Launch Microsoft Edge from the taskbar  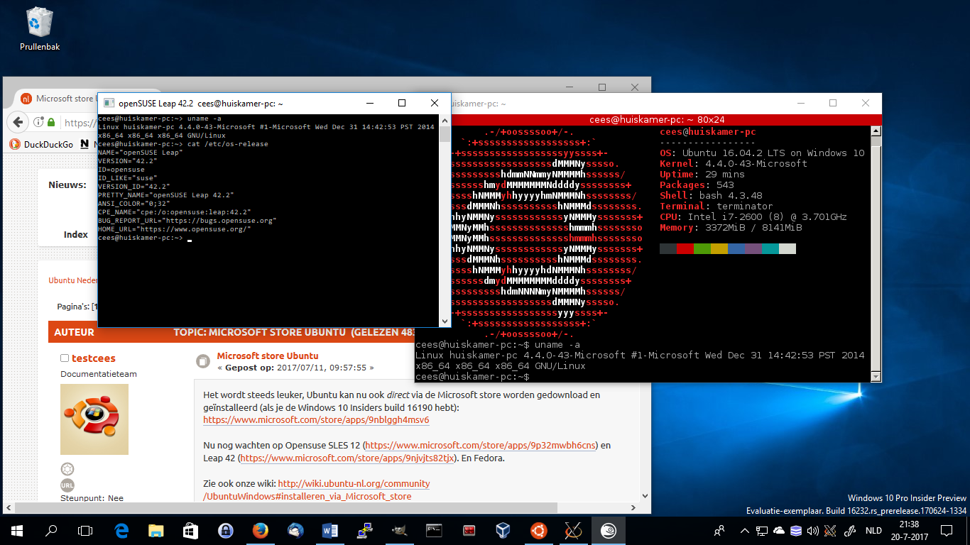[x=121, y=530]
